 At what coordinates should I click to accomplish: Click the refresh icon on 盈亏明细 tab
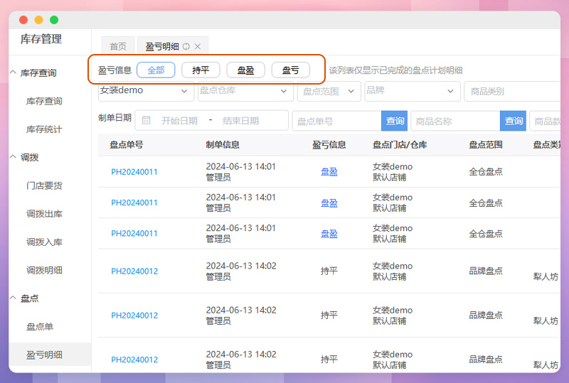(x=186, y=46)
